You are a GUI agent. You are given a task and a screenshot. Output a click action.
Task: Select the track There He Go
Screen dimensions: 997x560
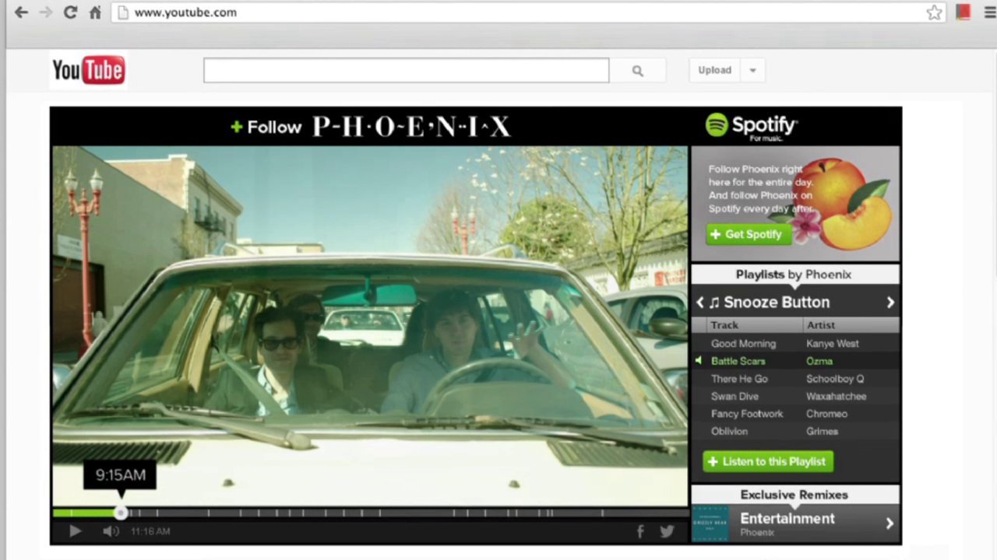pyautogui.click(x=739, y=379)
